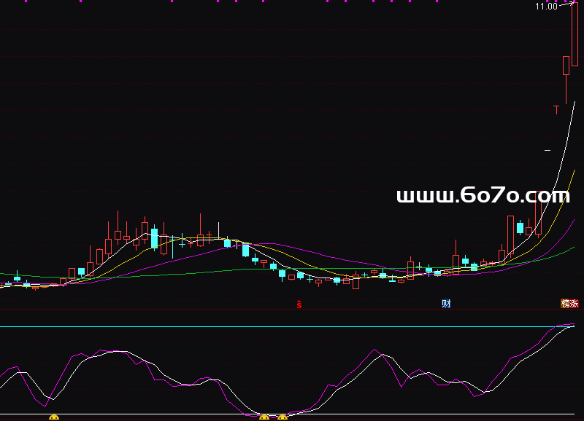Click the red dollar sign marker
The image size is (584, 421).
pyautogui.click(x=299, y=304)
